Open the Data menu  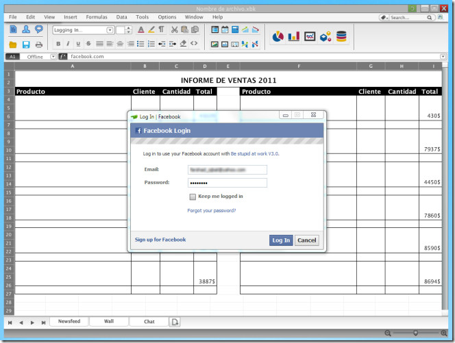pyautogui.click(x=121, y=17)
